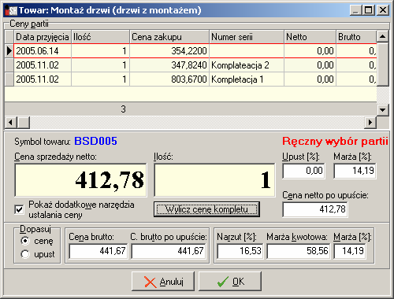This screenshot has height=299, width=394.
Task: Click the 'Cena brutto' field 441,67
Action: click(98, 251)
